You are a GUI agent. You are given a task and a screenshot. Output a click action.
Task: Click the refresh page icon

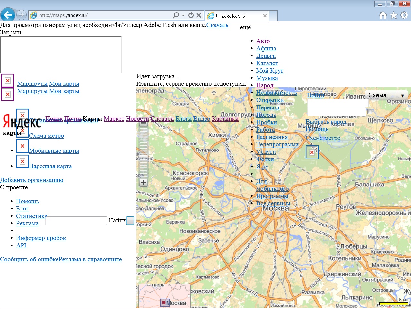[191, 15]
